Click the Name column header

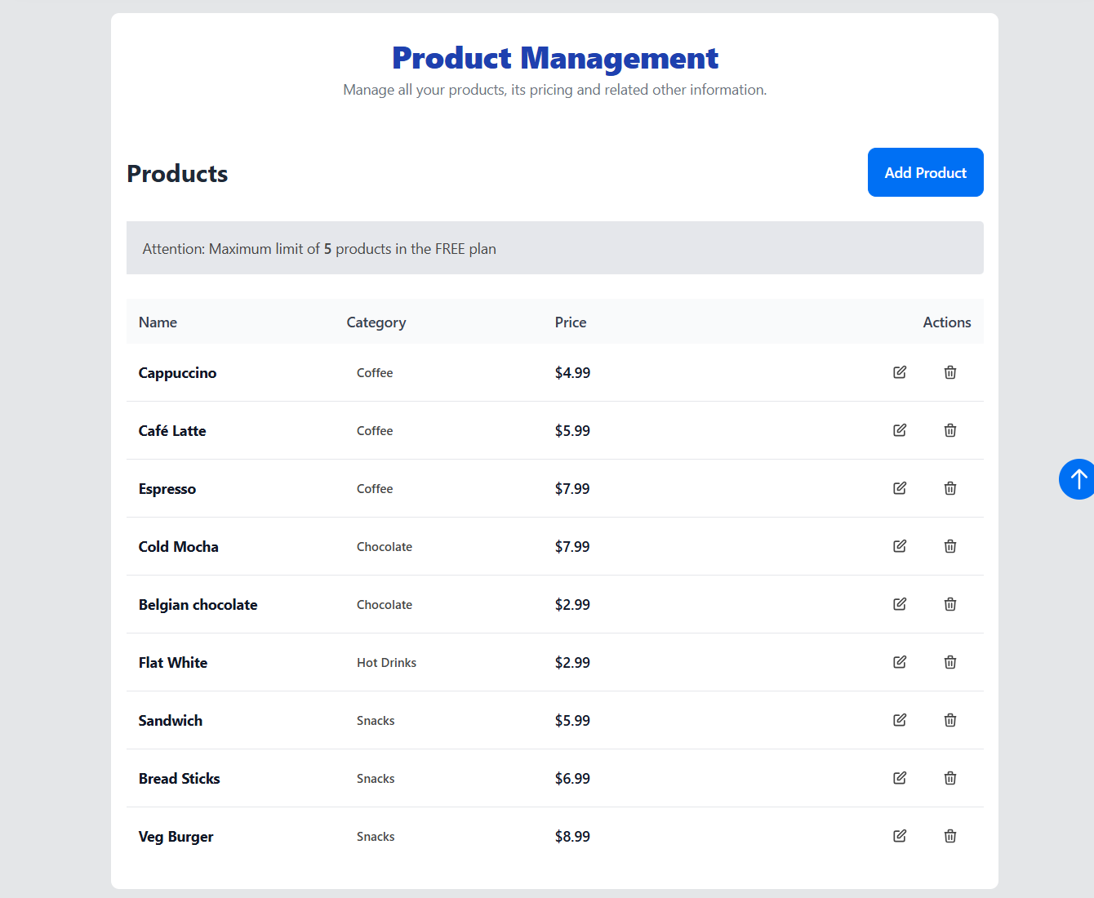(x=158, y=322)
